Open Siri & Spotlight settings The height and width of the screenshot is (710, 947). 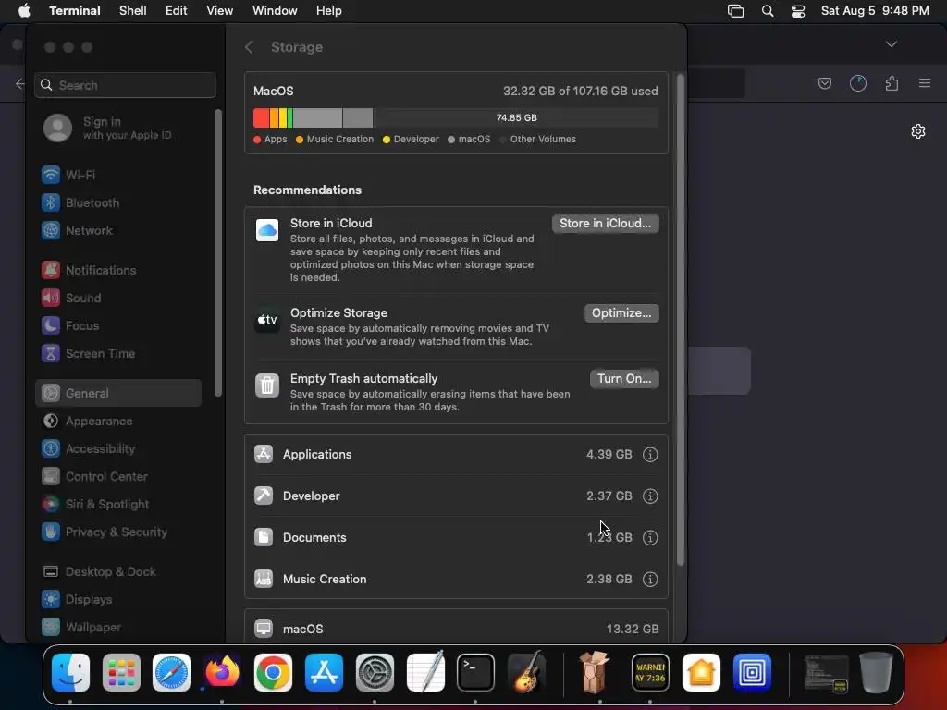[95, 505]
